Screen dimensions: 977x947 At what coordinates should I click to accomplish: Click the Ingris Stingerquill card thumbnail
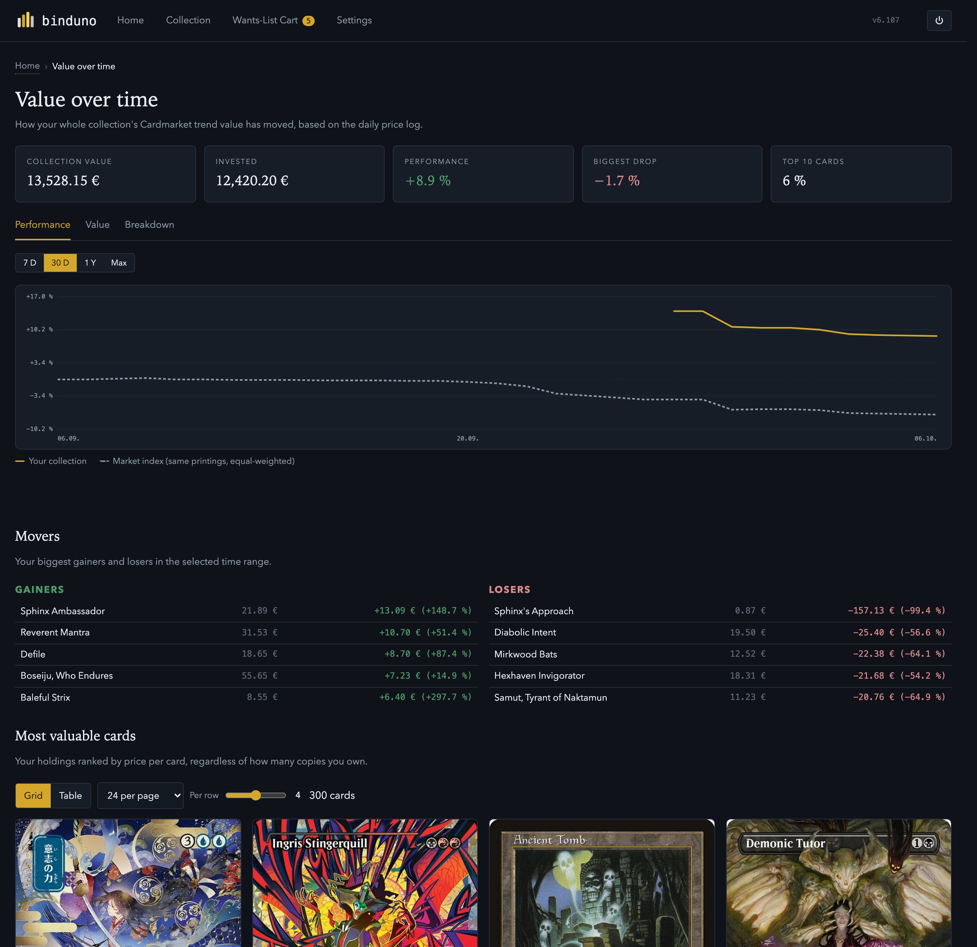click(365, 882)
